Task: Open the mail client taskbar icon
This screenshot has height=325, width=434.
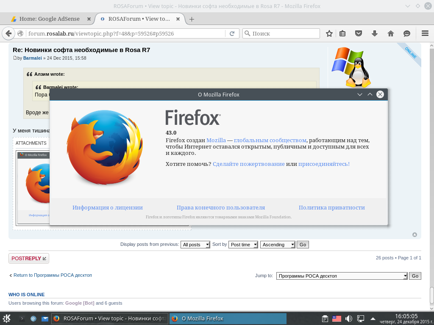Action: tap(45, 319)
